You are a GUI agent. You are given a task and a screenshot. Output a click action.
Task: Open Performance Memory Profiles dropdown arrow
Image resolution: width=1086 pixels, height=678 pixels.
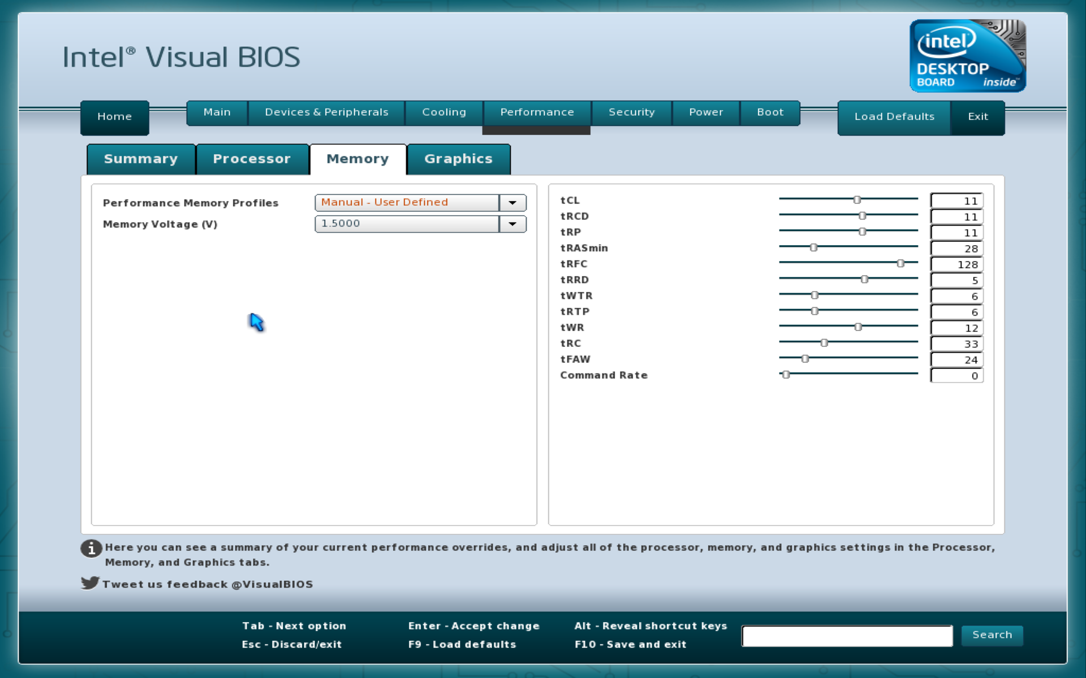(x=512, y=203)
